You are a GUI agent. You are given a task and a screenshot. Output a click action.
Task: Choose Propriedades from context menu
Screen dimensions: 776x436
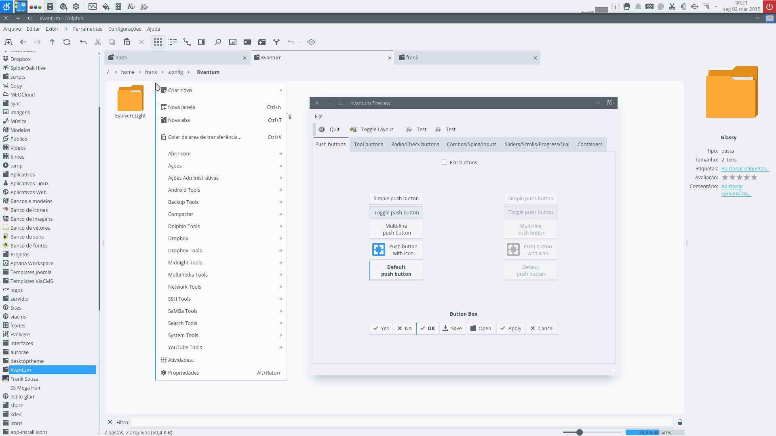pos(221,373)
